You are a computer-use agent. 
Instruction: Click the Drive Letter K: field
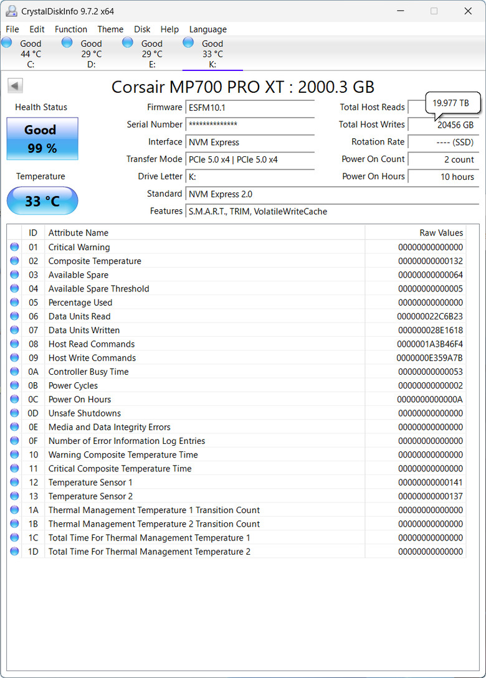click(250, 177)
